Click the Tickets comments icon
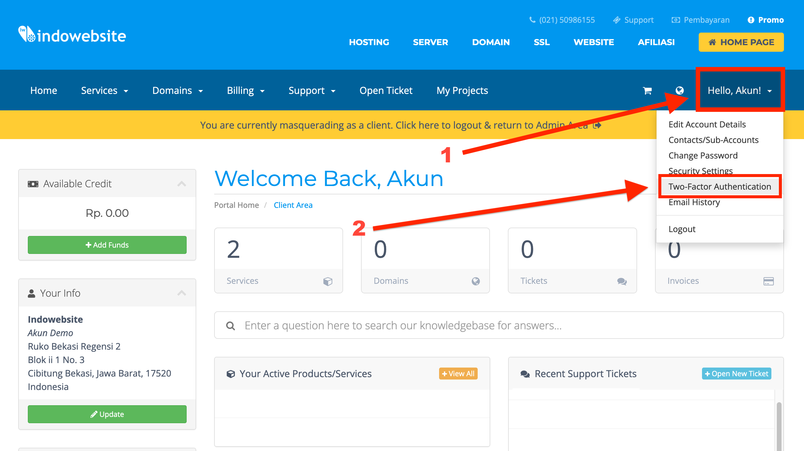The image size is (804, 451). coord(622,281)
